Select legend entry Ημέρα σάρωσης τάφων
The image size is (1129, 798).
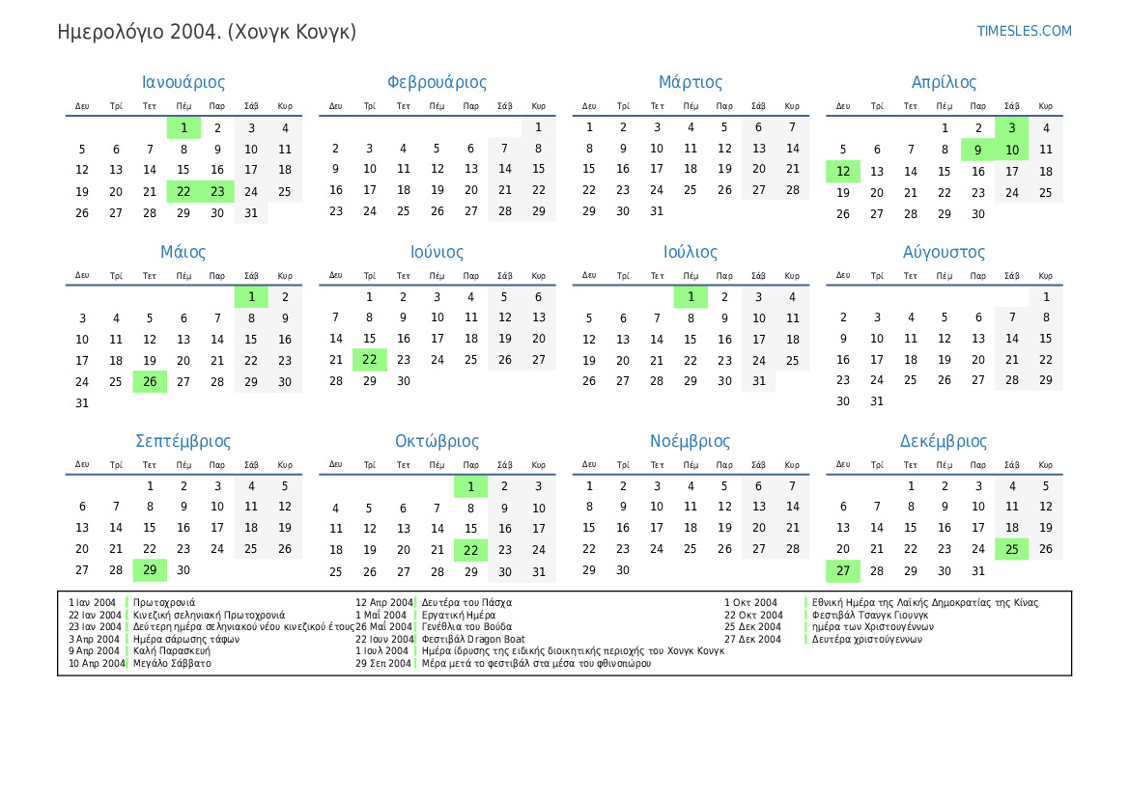click(x=185, y=639)
